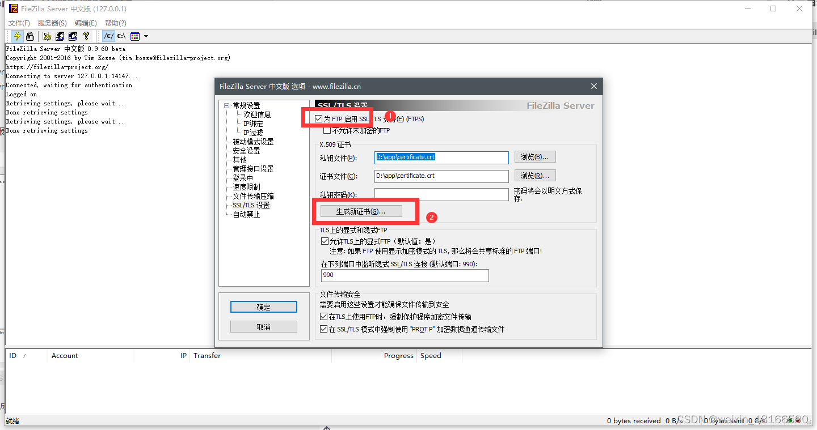This screenshot has width=817, height=430.
Task: Click log line 'https://filezilla-project.org/'
Action: [x=57, y=67]
